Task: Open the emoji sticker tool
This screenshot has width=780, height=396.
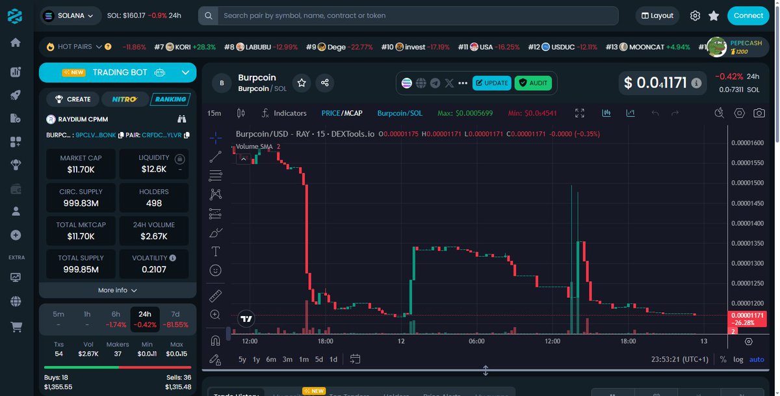Action: click(216, 270)
